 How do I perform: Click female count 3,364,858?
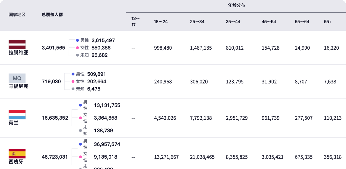tap(105, 118)
